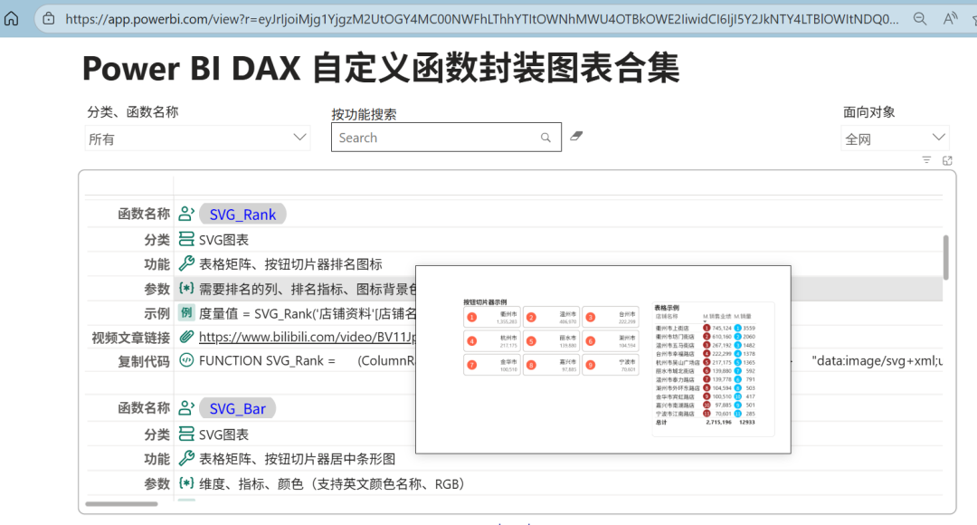Click person icon beside SVG_Rank
The image size is (977, 525).
(186, 214)
